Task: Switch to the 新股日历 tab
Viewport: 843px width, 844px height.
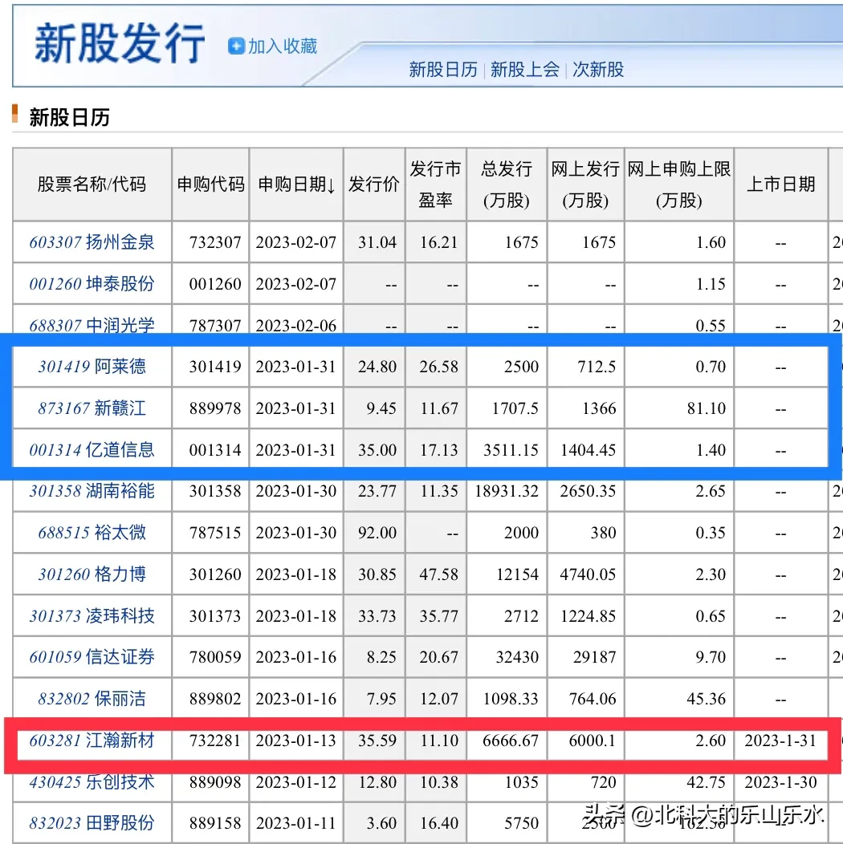Action: [x=443, y=70]
